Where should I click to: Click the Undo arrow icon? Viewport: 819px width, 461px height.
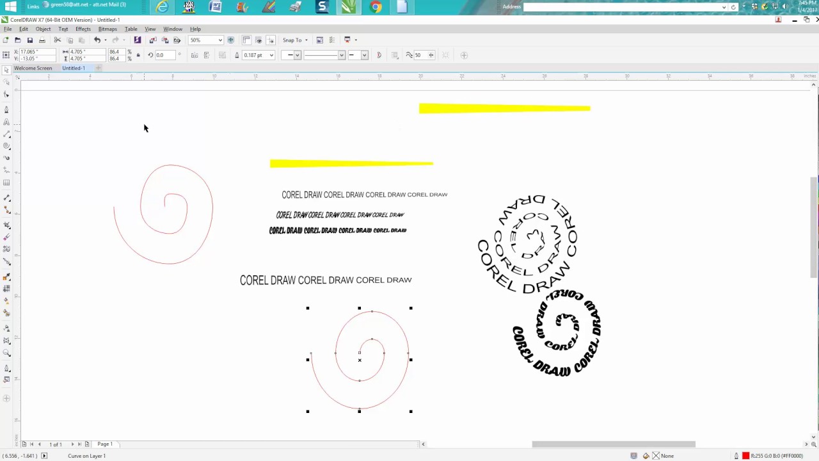(97, 40)
